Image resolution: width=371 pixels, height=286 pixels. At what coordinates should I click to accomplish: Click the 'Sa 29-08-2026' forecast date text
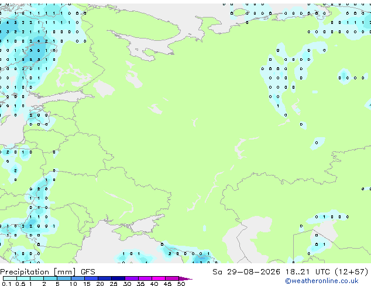tap(246, 272)
